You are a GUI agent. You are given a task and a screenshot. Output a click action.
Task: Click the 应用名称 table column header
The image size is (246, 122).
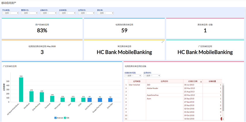click(165, 81)
